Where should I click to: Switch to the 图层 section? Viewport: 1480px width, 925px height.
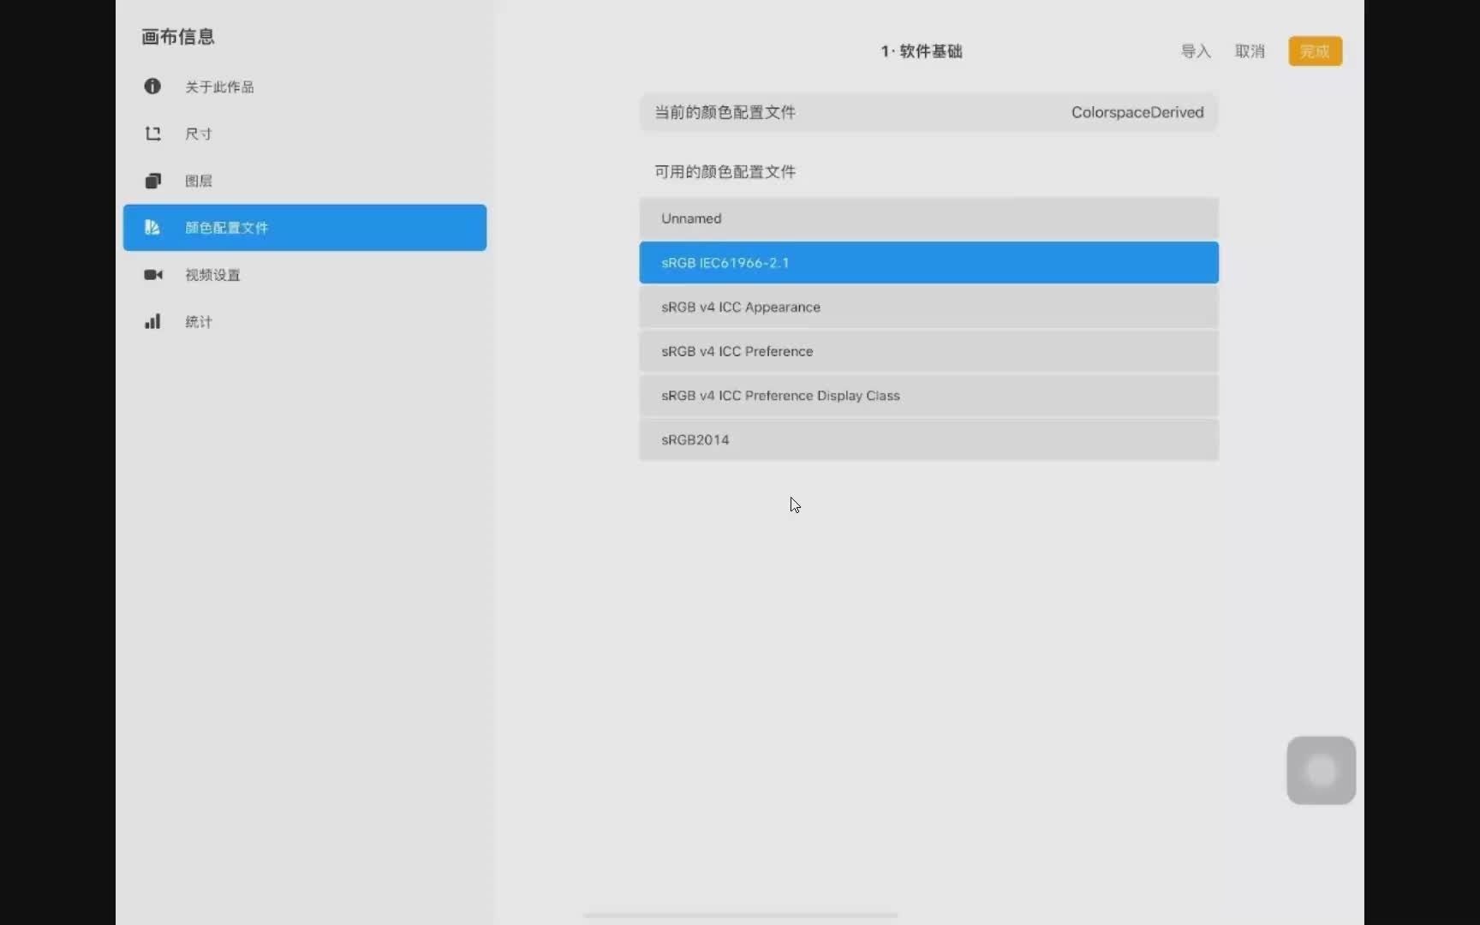[305, 181]
